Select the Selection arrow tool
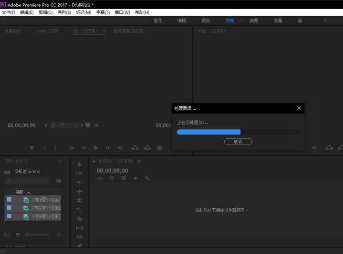Viewport: 343px width, 254px height. click(x=80, y=164)
